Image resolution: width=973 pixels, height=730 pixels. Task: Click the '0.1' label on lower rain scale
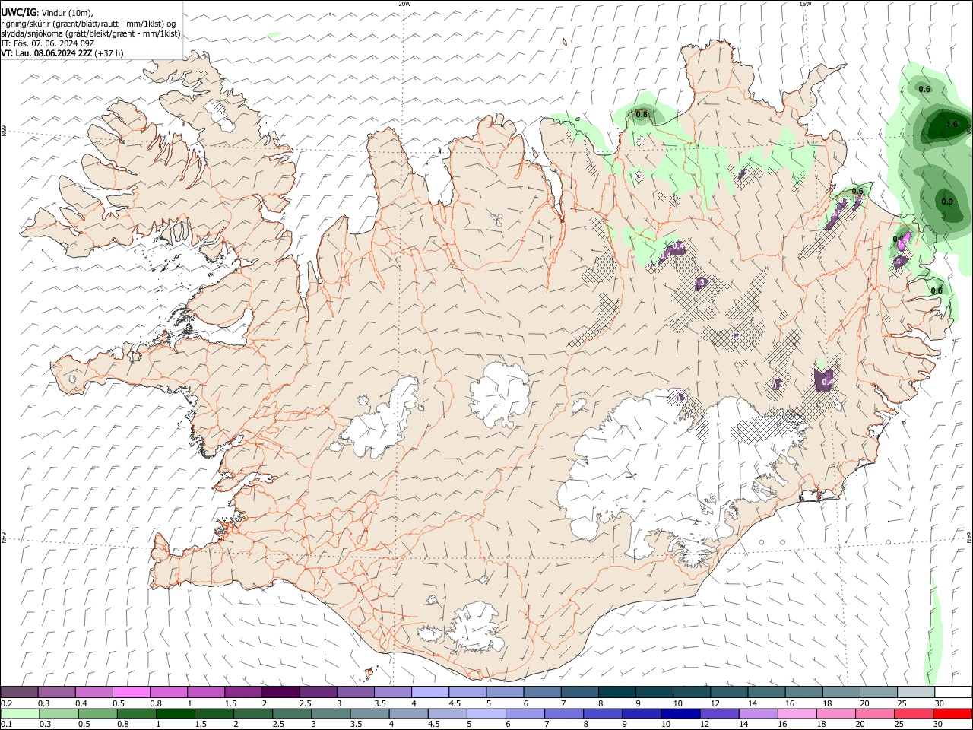(x=7, y=725)
